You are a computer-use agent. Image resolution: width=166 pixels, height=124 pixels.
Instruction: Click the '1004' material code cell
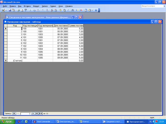(45, 49)
